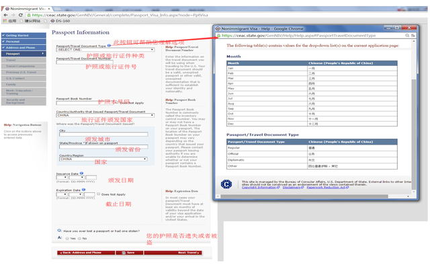Click the 'Regular' row in document type table

312,148
